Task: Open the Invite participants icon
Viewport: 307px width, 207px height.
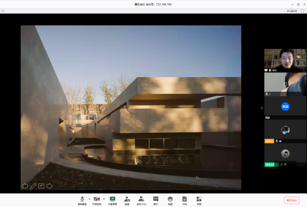Action: [x=127, y=199]
